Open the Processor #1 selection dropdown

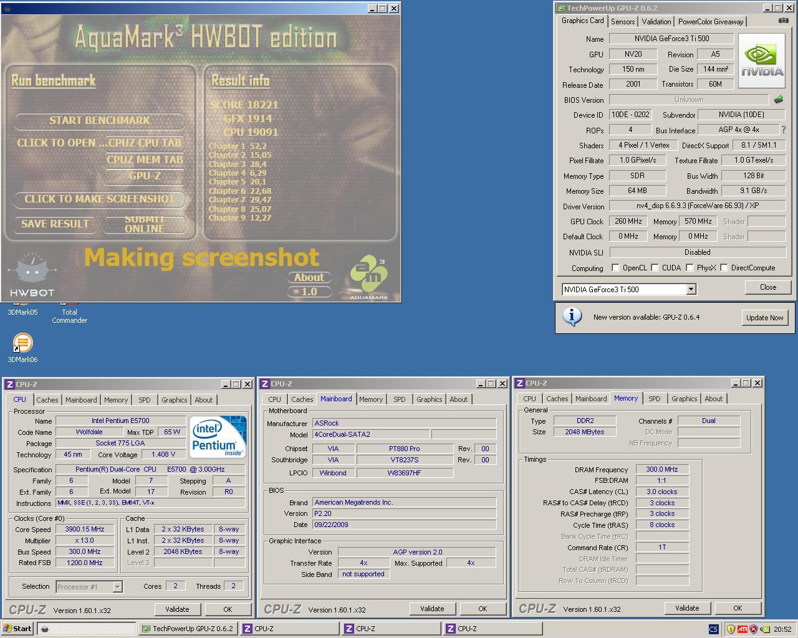[117, 587]
